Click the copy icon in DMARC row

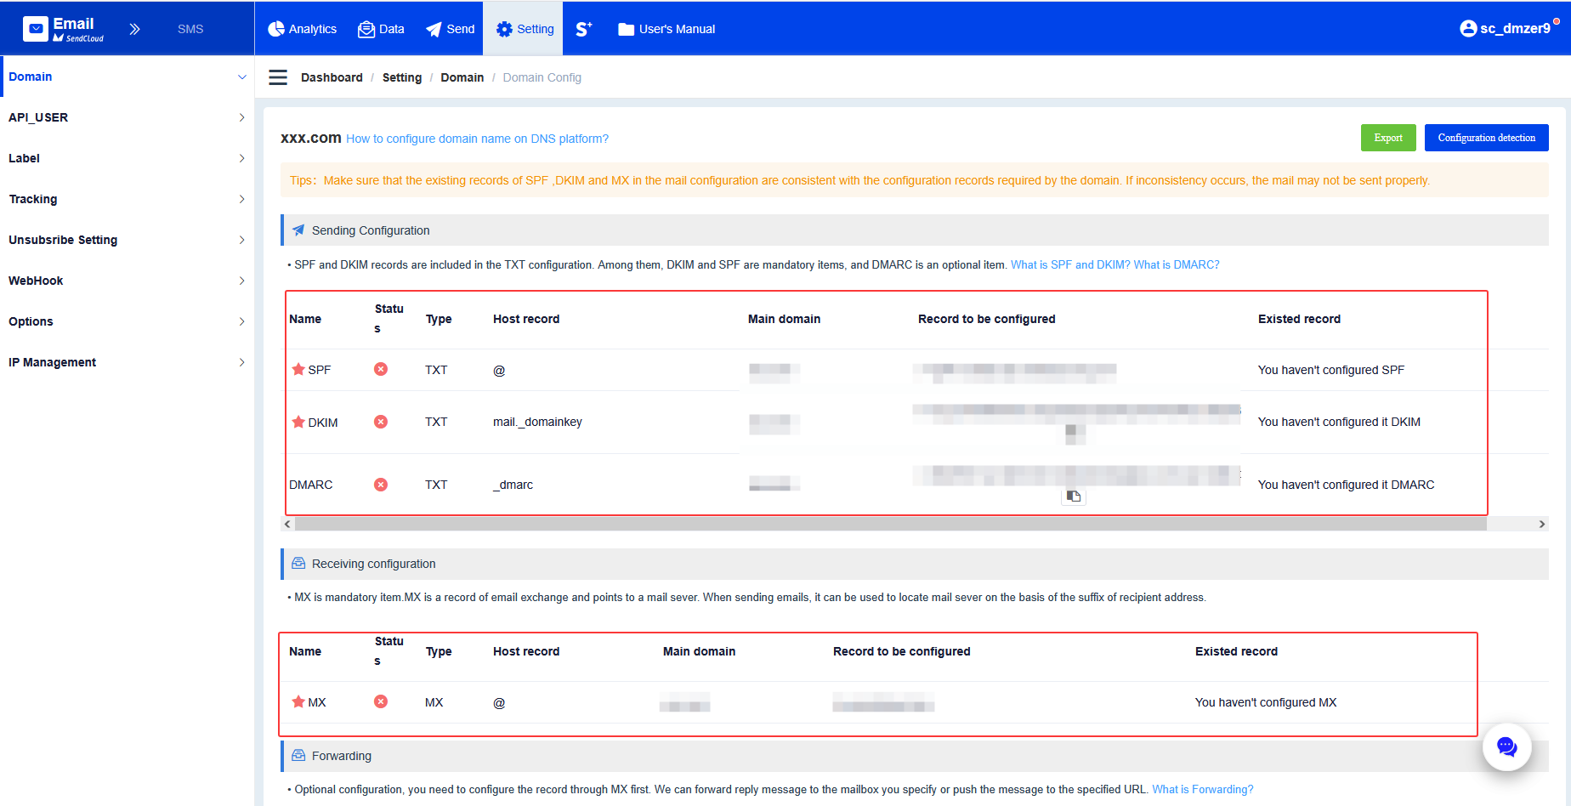click(x=1074, y=497)
